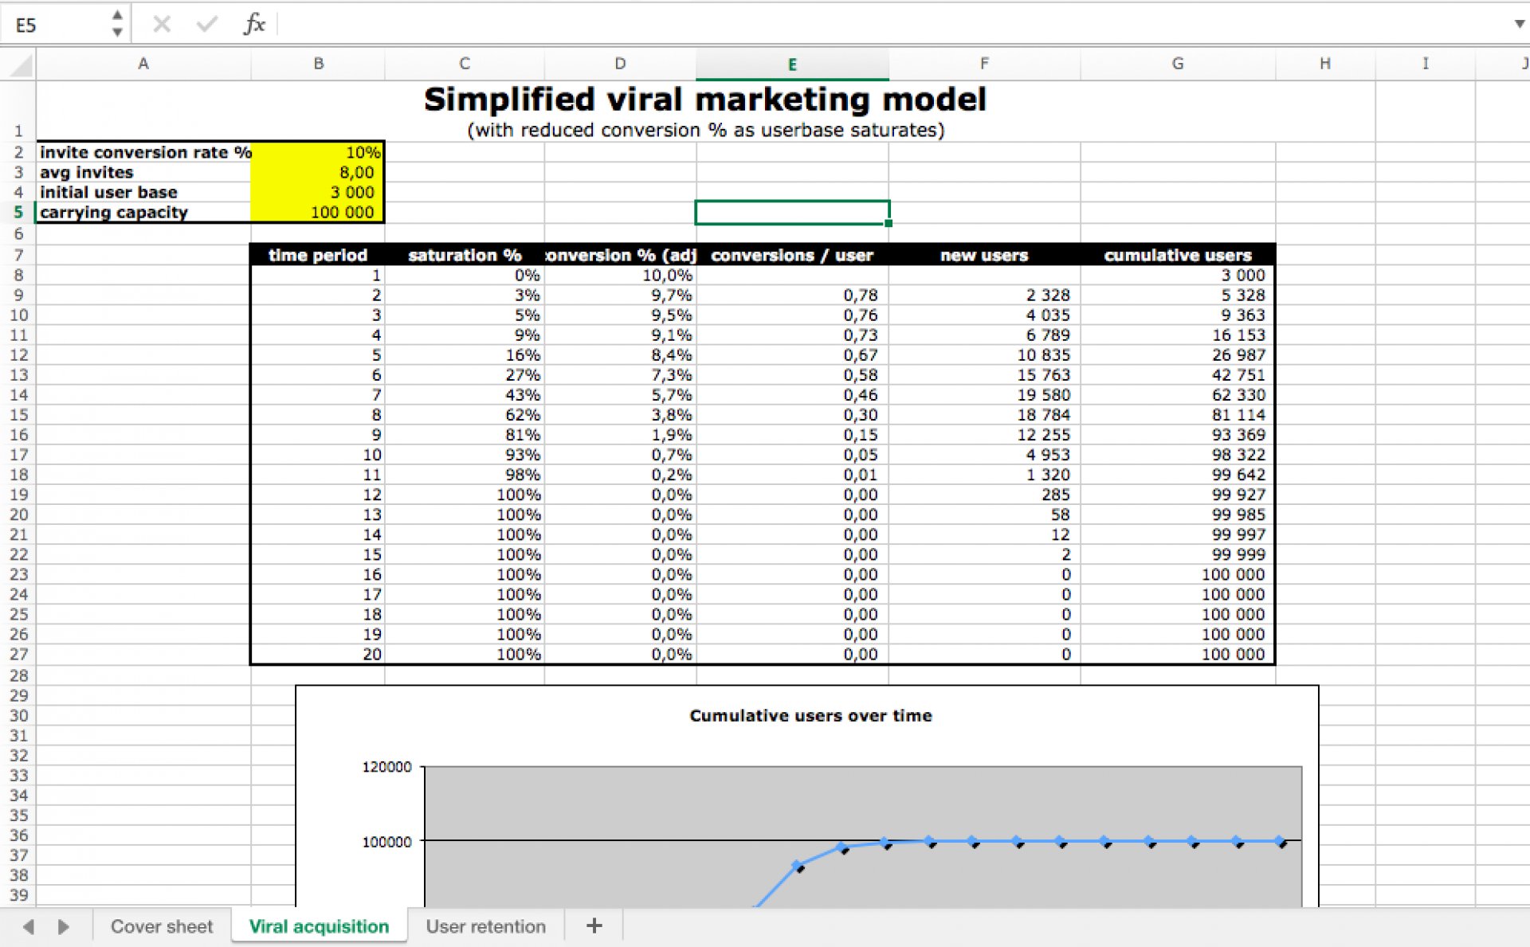Select column B header
Image resolution: width=1530 pixels, height=947 pixels.
click(x=318, y=64)
